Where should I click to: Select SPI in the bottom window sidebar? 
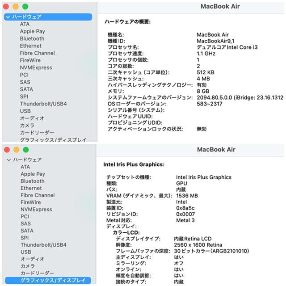coord(25,238)
